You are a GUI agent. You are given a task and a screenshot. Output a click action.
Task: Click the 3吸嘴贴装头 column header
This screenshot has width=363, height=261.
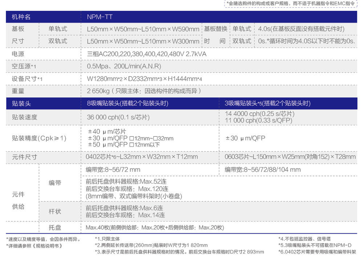tap(268, 104)
